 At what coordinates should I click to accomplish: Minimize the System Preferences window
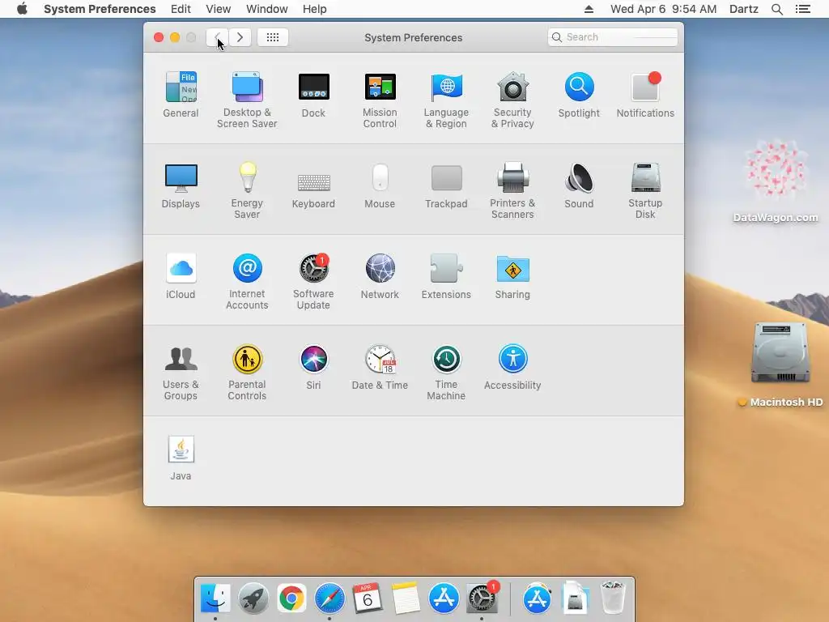(175, 37)
